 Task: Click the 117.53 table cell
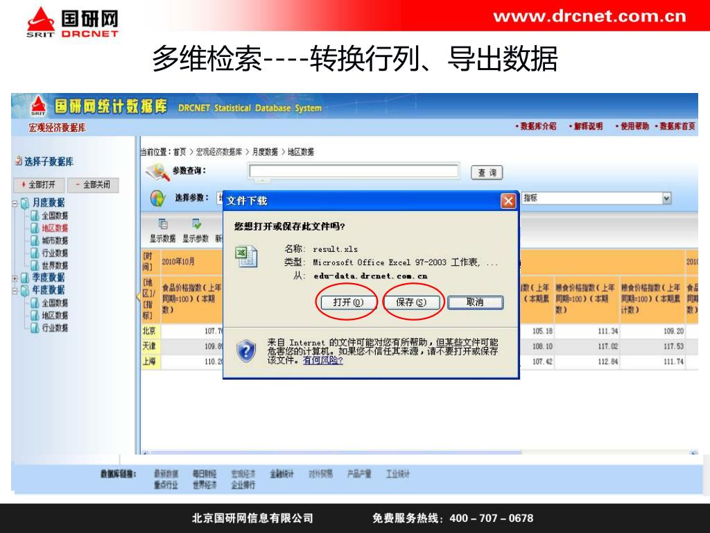coord(652,346)
